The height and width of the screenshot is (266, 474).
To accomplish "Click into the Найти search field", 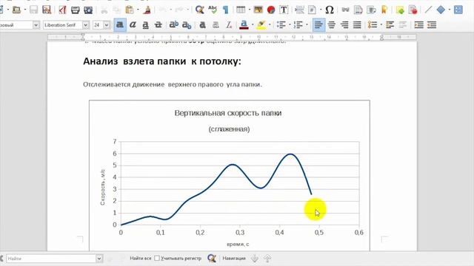I will (51, 259).
